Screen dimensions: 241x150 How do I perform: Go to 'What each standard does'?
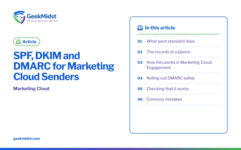click(x=171, y=41)
